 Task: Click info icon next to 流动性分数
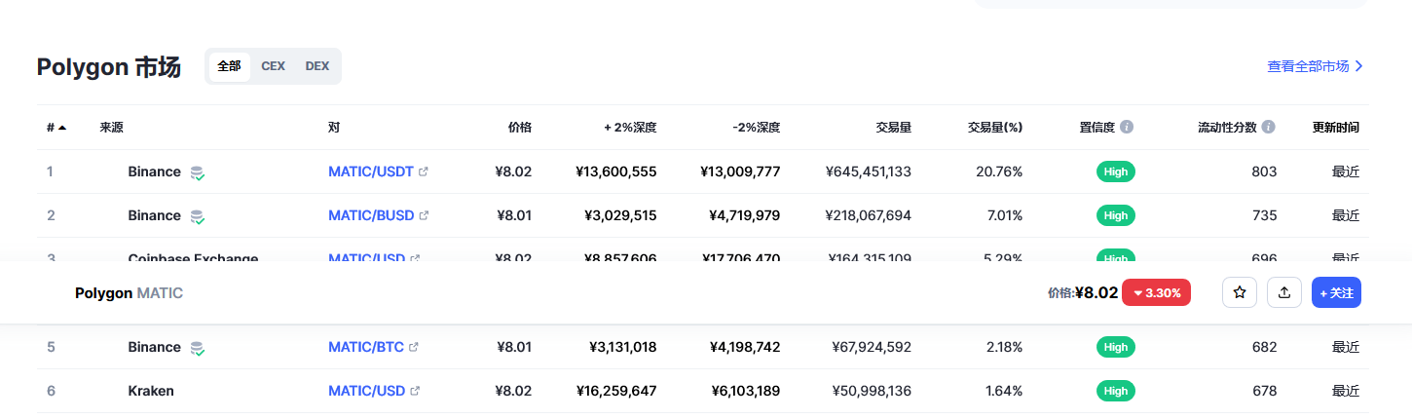[1268, 128]
